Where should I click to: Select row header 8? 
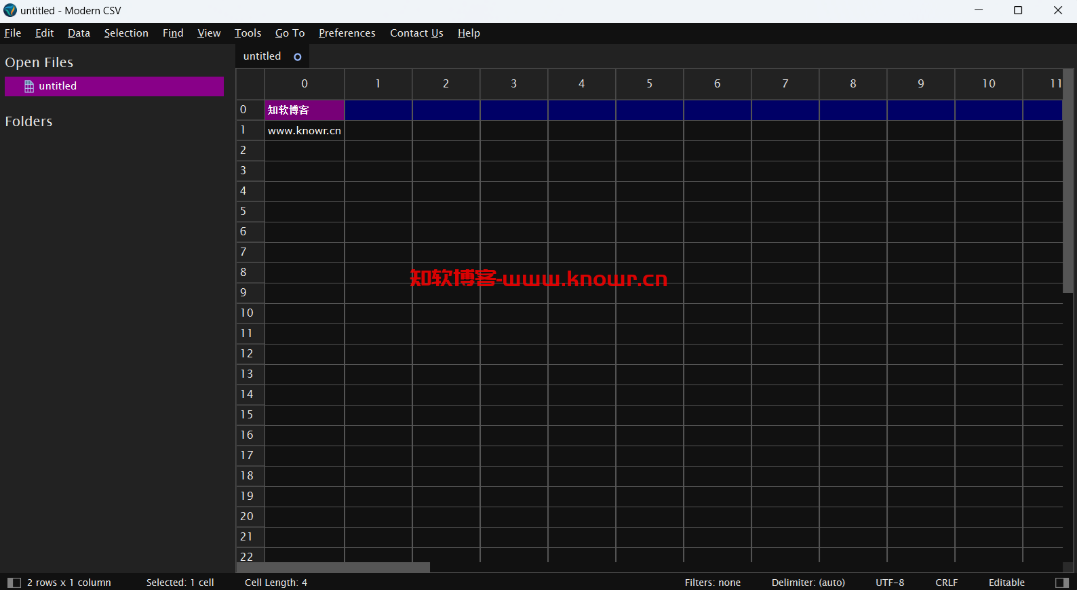250,273
